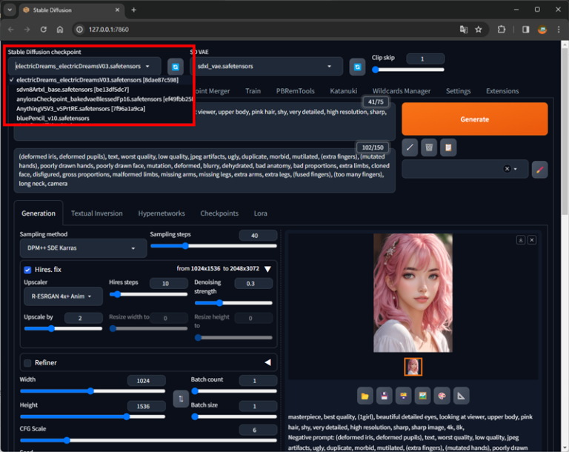Open the Katanuki tab

[x=343, y=91]
